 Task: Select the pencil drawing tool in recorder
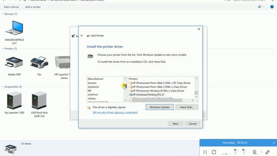pos(267,152)
